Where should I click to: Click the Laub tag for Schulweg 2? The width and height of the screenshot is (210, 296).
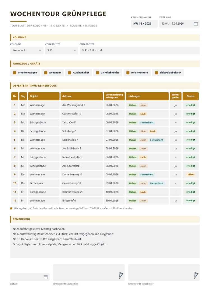pos(153,131)
